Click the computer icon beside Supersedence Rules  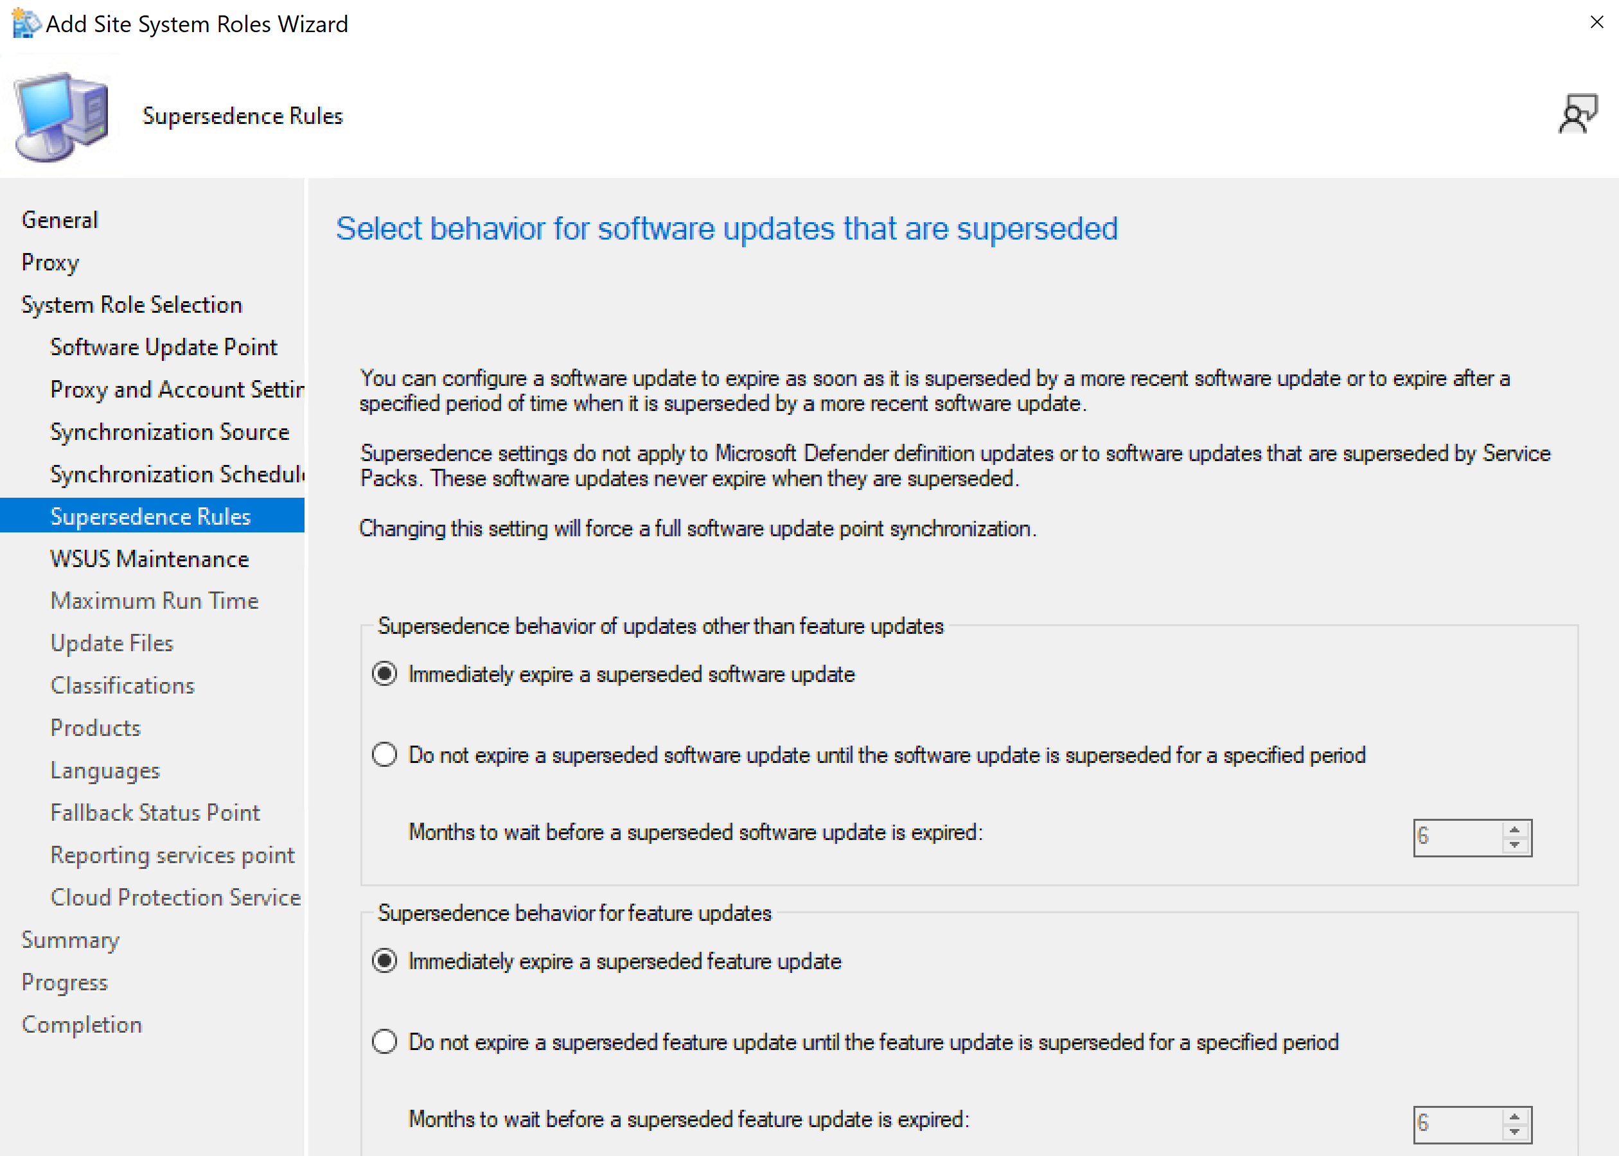63,116
